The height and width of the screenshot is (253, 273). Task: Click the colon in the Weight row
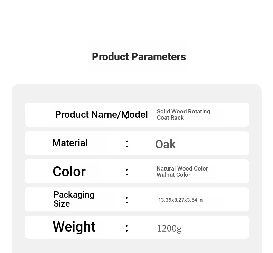click(x=126, y=228)
